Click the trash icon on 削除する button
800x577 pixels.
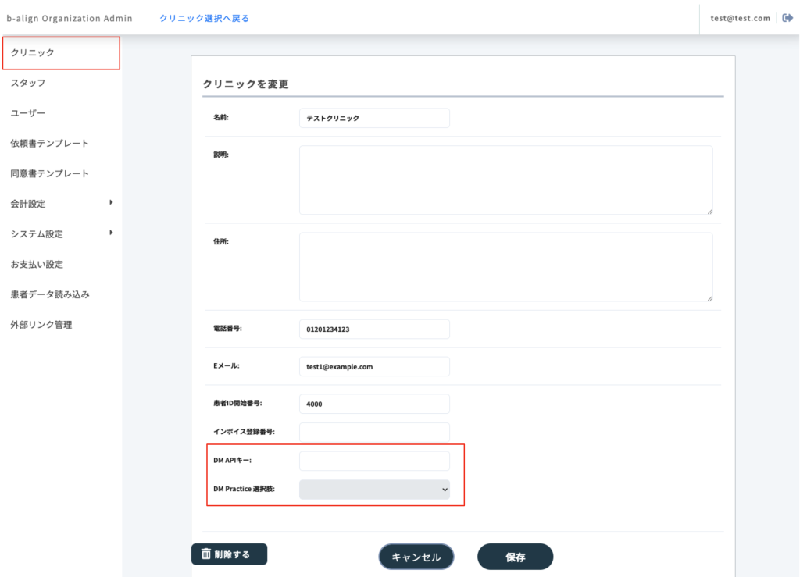point(206,554)
